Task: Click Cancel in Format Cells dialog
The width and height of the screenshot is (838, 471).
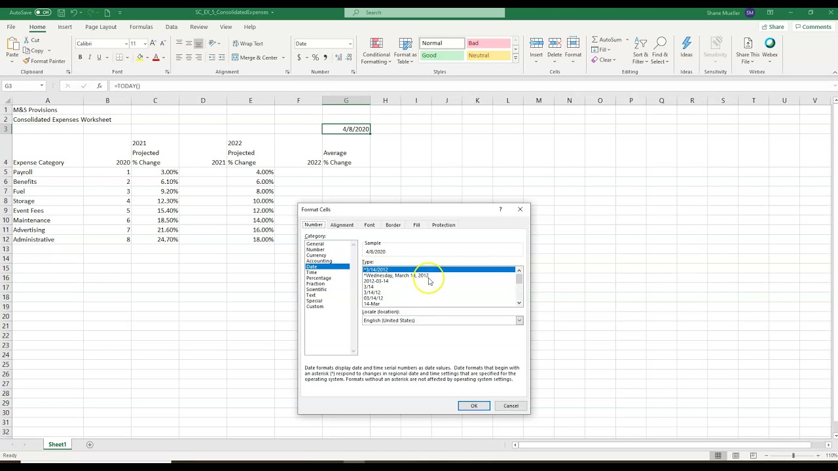Action: point(511,406)
